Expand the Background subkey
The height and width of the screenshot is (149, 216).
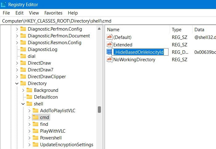(23, 90)
